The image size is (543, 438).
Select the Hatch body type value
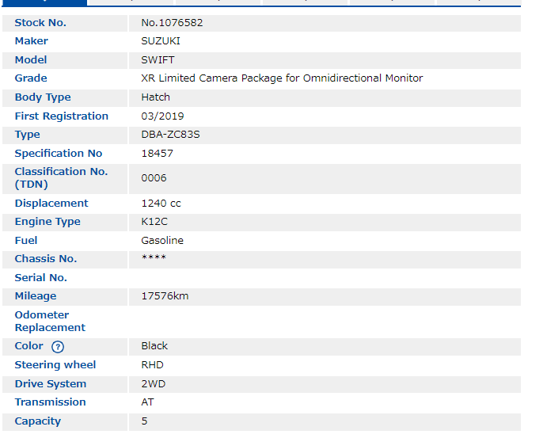155,97
